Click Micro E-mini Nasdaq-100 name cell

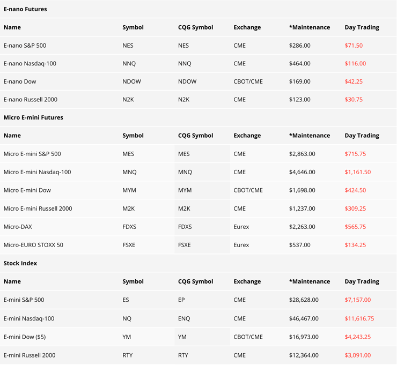(x=37, y=172)
